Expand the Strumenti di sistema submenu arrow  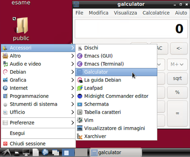72,104
